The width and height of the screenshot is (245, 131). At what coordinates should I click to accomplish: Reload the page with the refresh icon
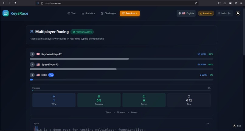point(15,3)
